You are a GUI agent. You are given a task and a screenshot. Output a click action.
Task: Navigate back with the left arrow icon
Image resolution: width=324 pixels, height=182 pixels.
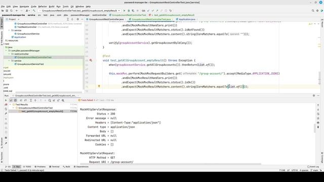tap(17, 11)
